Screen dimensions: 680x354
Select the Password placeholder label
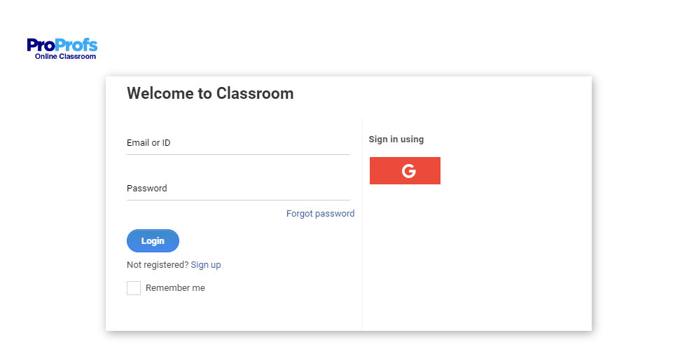(x=147, y=189)
